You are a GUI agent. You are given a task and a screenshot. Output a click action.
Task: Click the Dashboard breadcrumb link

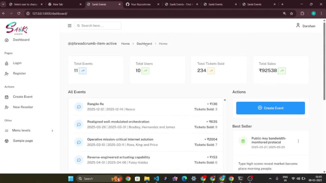pos(144,44)
